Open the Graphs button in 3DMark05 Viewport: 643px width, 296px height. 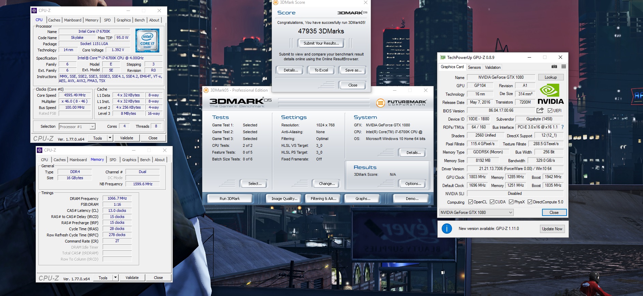pyautogui.click(x=363, y=199)
